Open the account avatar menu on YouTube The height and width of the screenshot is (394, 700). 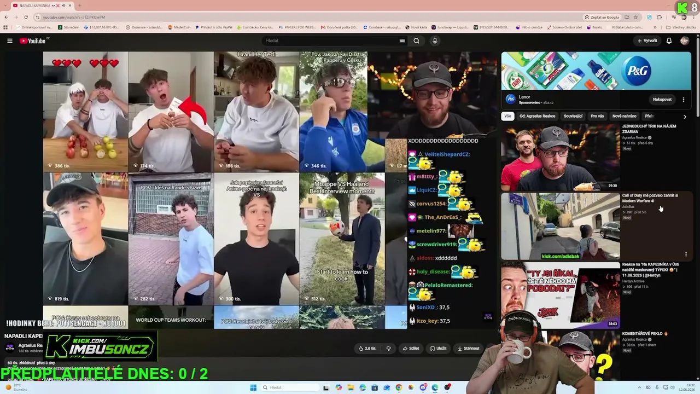point(685,41)
